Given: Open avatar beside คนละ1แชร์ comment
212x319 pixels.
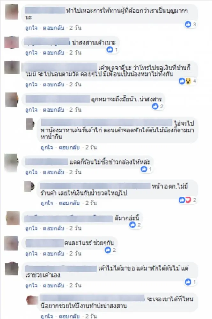Looking at the screenshot, I should pos(11,243).
